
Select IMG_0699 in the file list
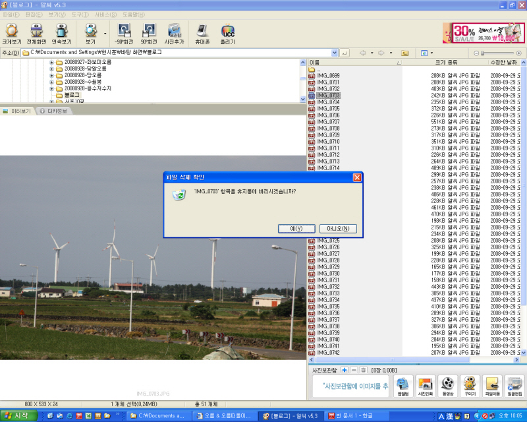click(x=328, y=76)
